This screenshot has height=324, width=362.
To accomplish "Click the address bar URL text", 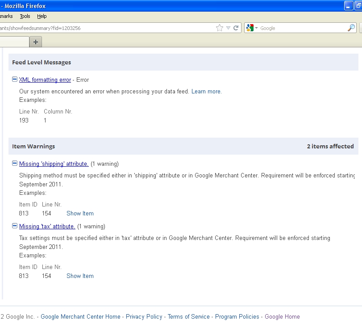I will [40, 28].
